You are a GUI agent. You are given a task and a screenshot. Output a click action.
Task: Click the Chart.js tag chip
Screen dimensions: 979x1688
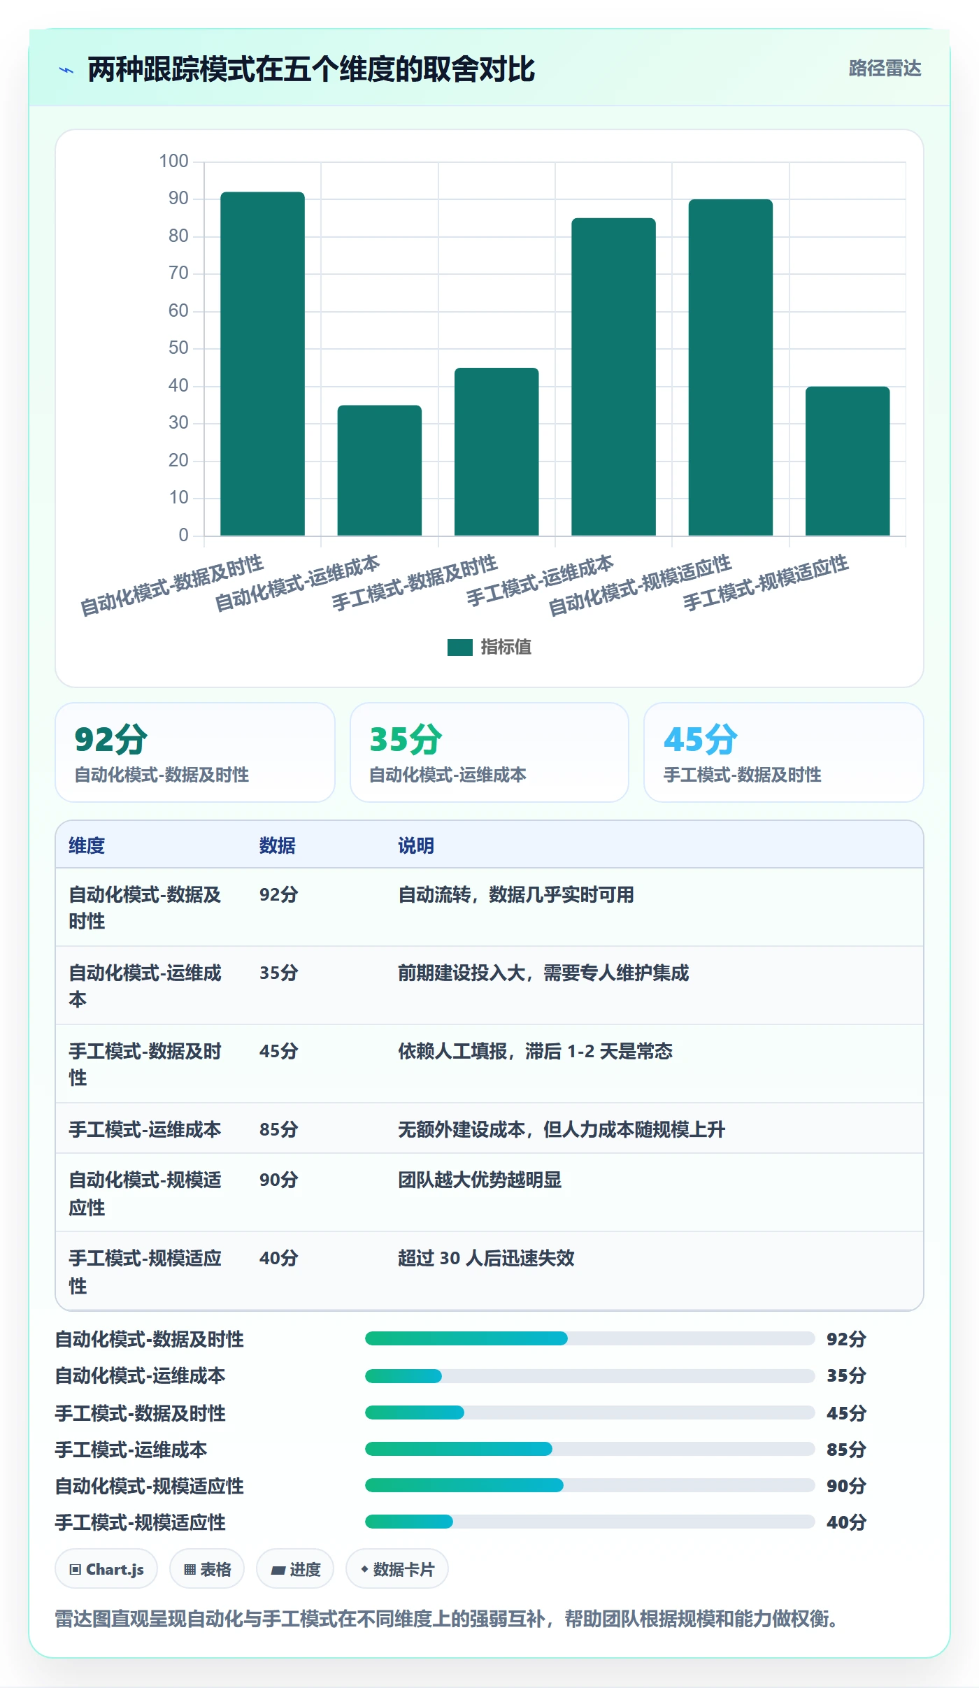pos(106,1569)
